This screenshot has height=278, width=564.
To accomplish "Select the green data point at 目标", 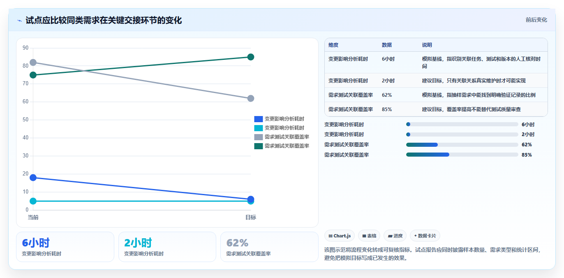I will (x=251, y=57).
